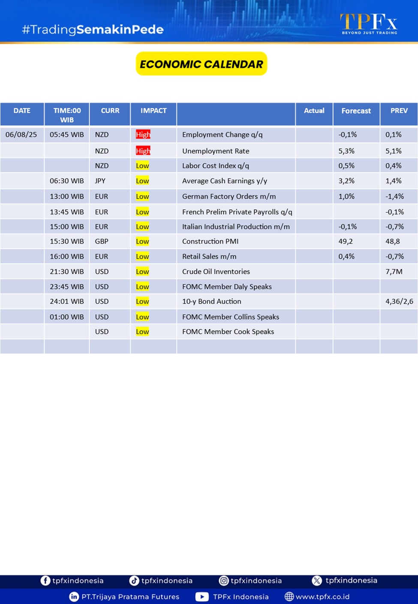Click the CURR column header

110,114
